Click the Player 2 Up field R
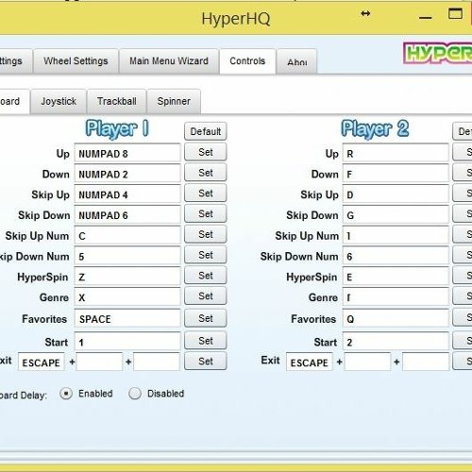 [x=396, y=153]
